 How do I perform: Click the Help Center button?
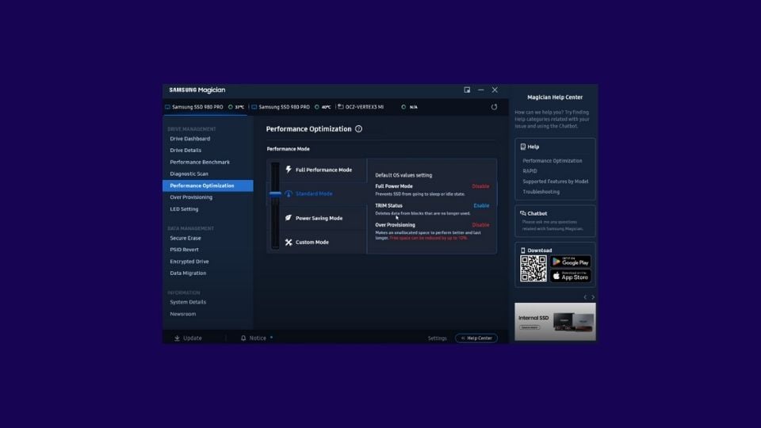(x=476, y=338)
